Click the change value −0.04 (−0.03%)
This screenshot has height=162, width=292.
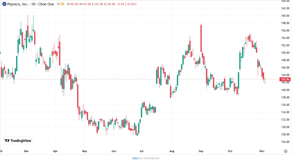[127, 4]
